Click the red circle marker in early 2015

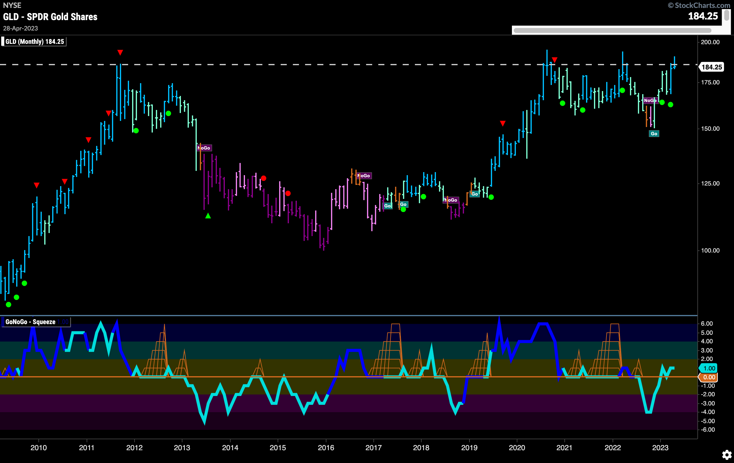pyautogui.click(x=288, y=193)
